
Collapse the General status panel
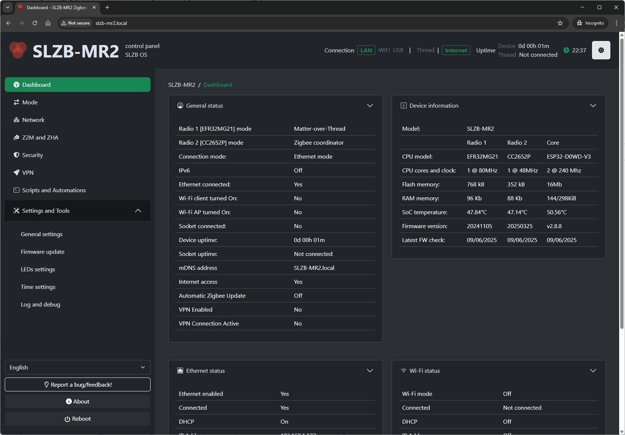(370, 105)
